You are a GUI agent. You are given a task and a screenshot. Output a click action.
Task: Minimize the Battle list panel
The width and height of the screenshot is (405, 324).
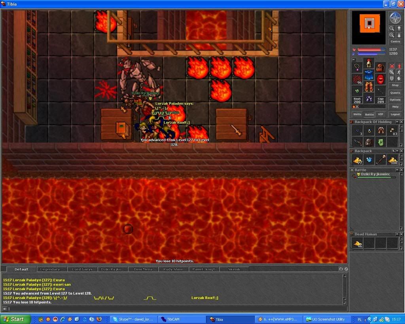397,170
